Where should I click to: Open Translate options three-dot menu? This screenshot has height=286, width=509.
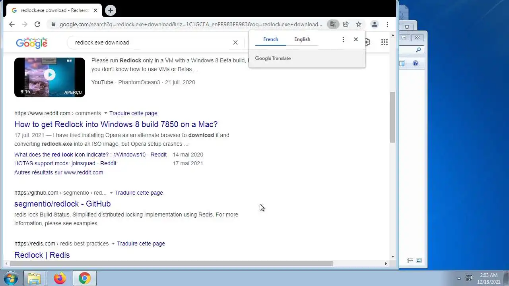[x=343, y=39]
